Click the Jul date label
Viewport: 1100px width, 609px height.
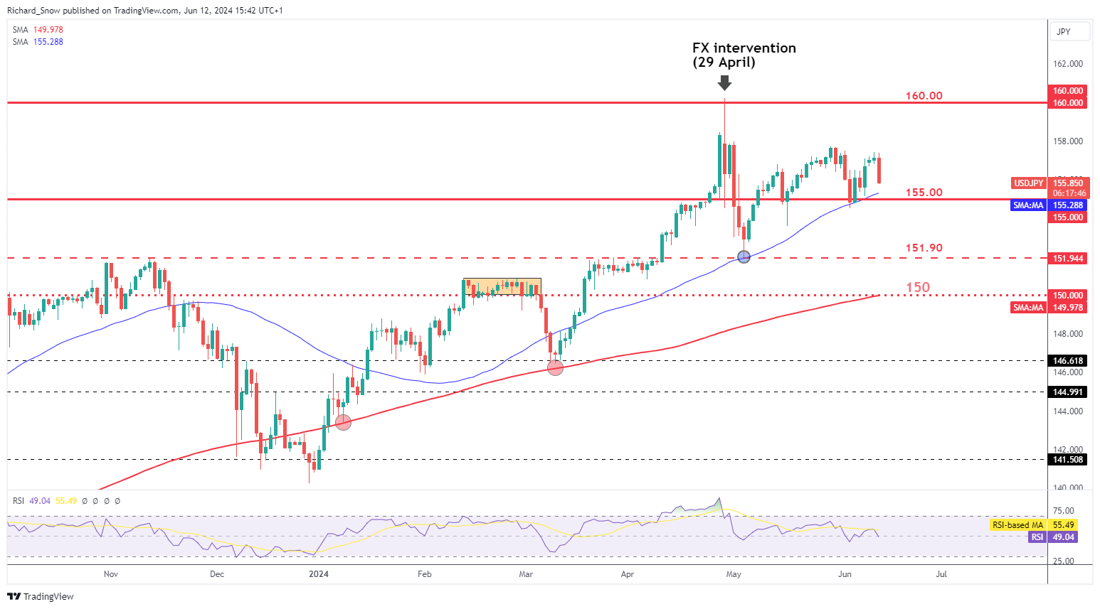pyautogui.click(x=941, y=574)
